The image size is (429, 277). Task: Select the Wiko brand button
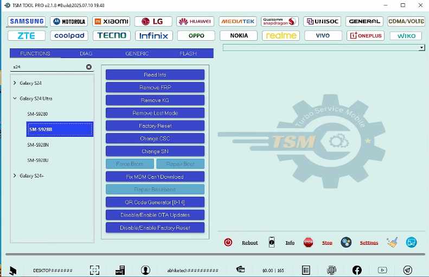pos(406,36)
